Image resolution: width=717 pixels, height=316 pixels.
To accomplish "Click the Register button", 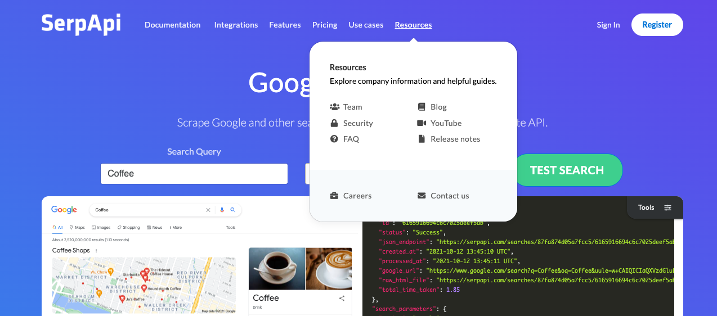I will 657,25.
